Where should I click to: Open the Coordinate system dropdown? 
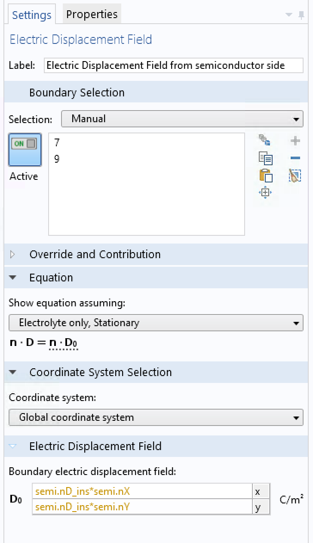156,417
